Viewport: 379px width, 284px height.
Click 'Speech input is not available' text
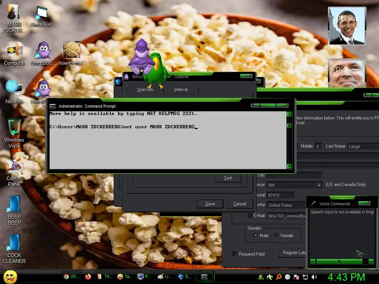pyautogui.click(x=342, y=212)
